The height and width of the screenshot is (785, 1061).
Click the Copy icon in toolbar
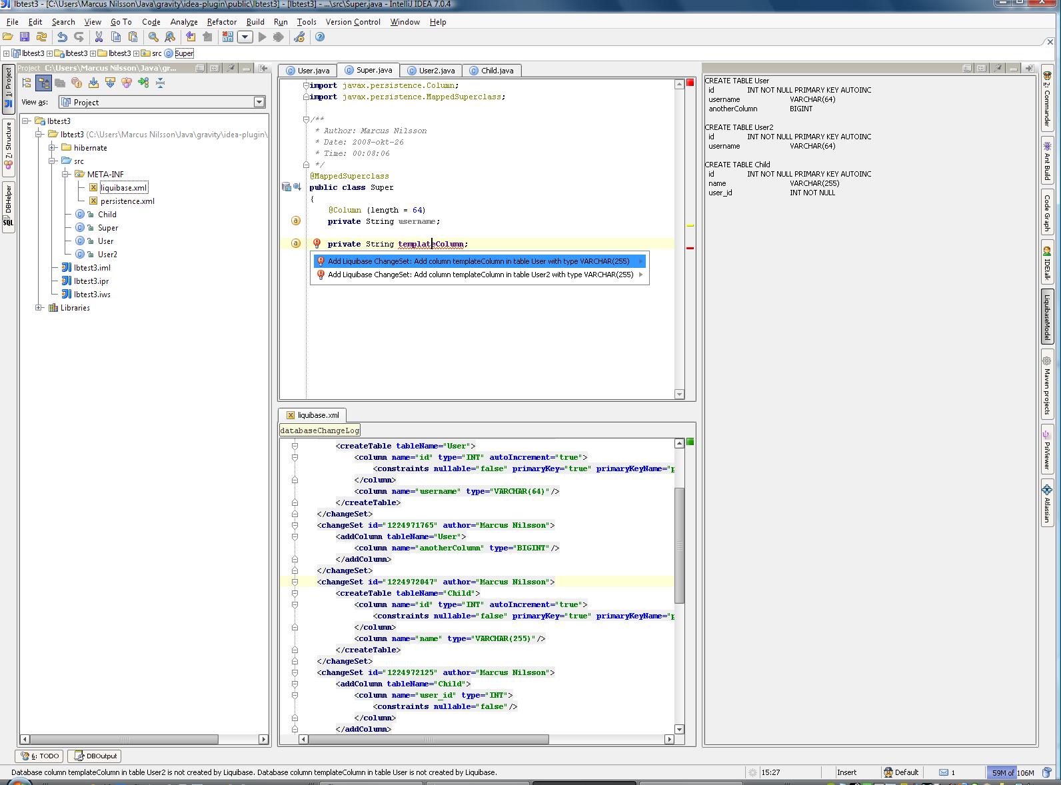click(x=116, y=37)
